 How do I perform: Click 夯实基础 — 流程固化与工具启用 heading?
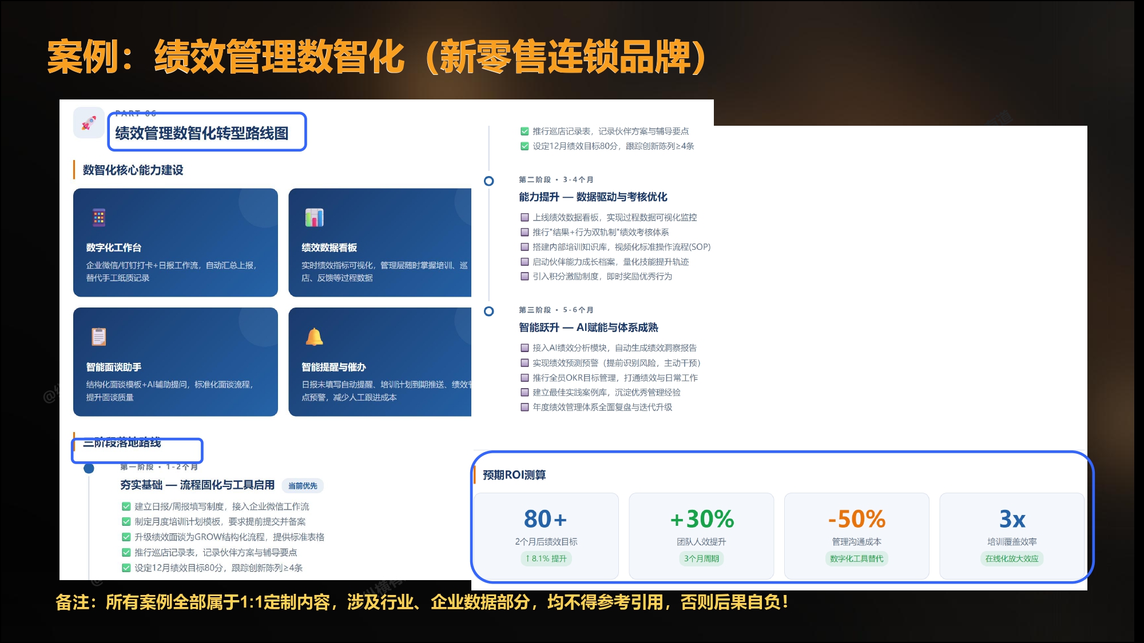tap(197, 485)
